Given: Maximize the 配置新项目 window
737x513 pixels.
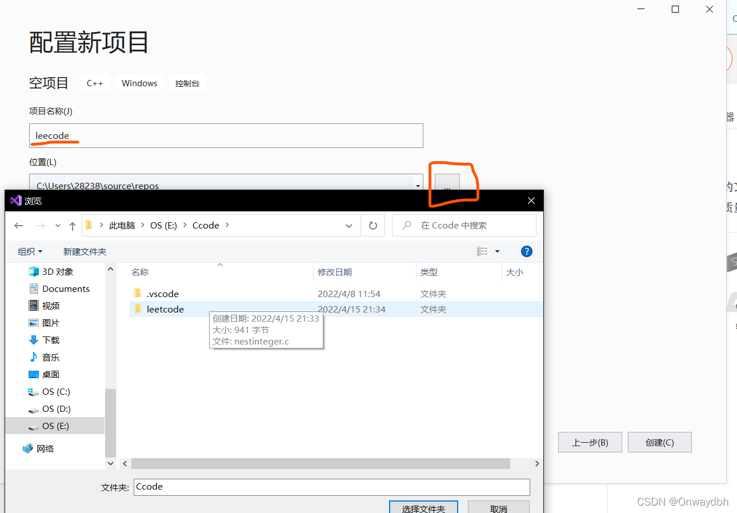Looking at the screenshot, I should [675, 9].
